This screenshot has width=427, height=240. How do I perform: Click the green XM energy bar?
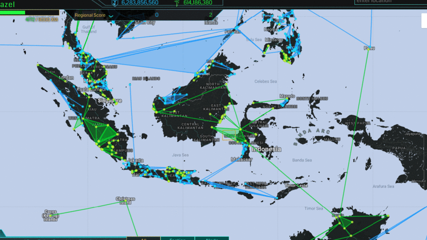13,12
